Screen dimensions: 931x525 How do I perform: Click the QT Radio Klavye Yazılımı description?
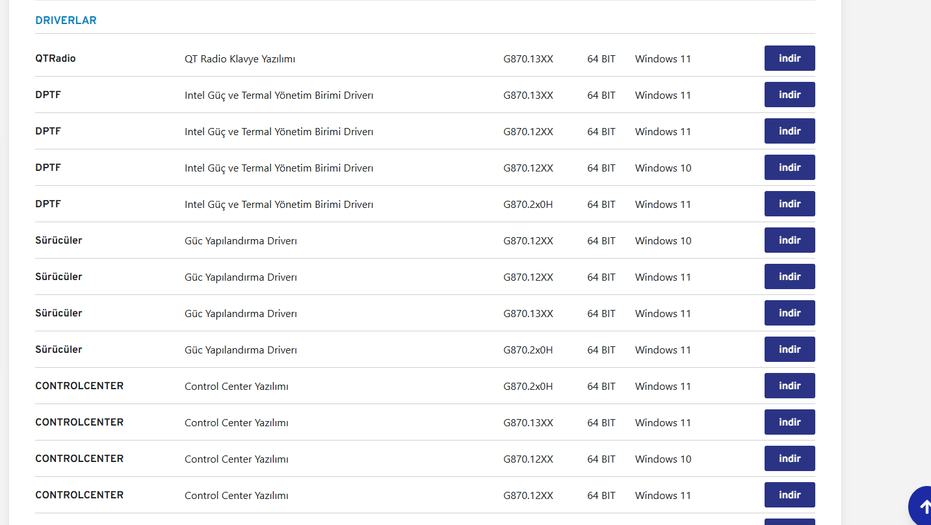(x=240, y=59)
